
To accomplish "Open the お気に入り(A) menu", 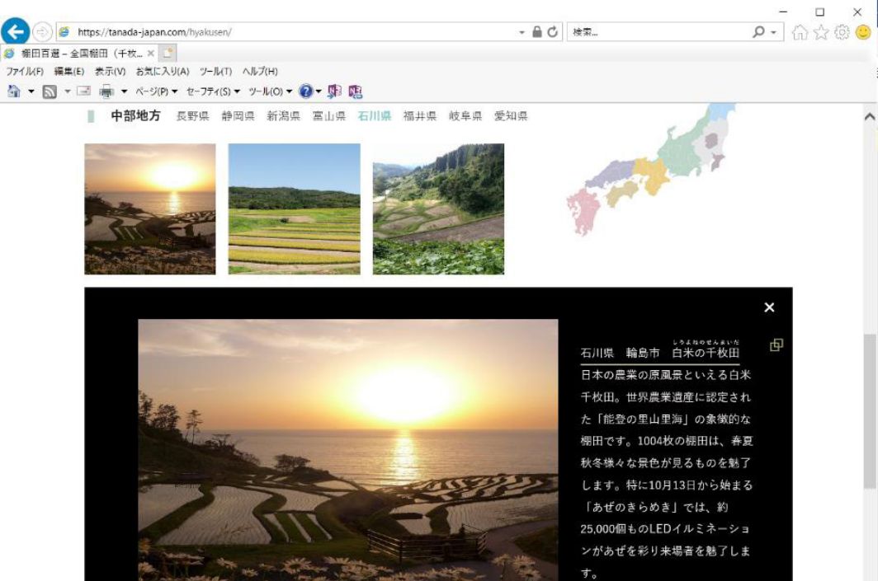I will click(163, 72).
